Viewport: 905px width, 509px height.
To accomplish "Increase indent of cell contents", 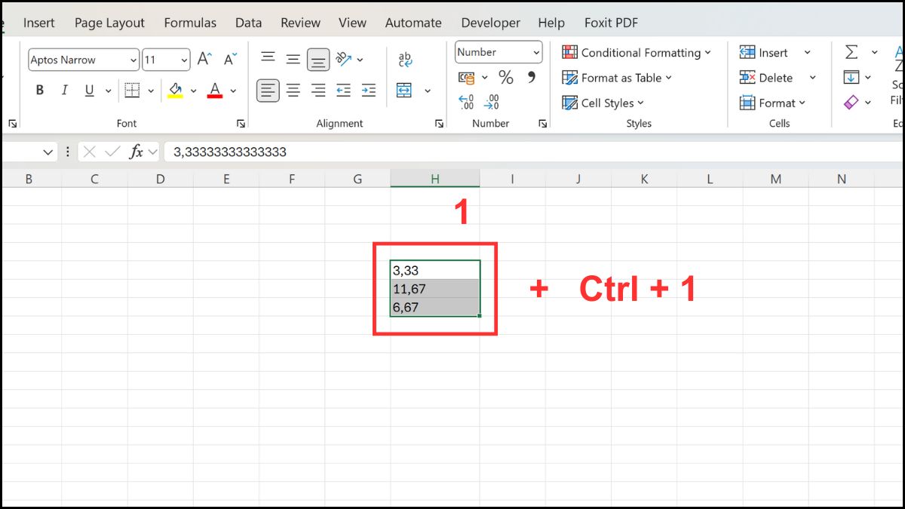I will tap(369, 90).
